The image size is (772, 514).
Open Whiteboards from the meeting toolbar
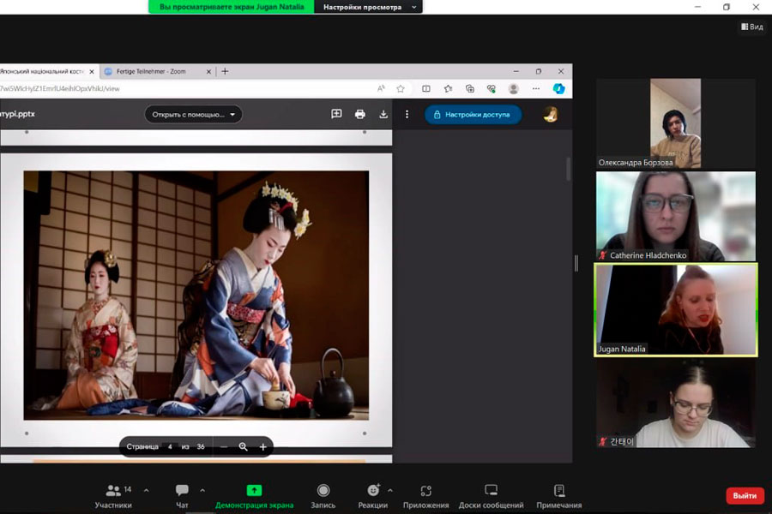point(491,491)
